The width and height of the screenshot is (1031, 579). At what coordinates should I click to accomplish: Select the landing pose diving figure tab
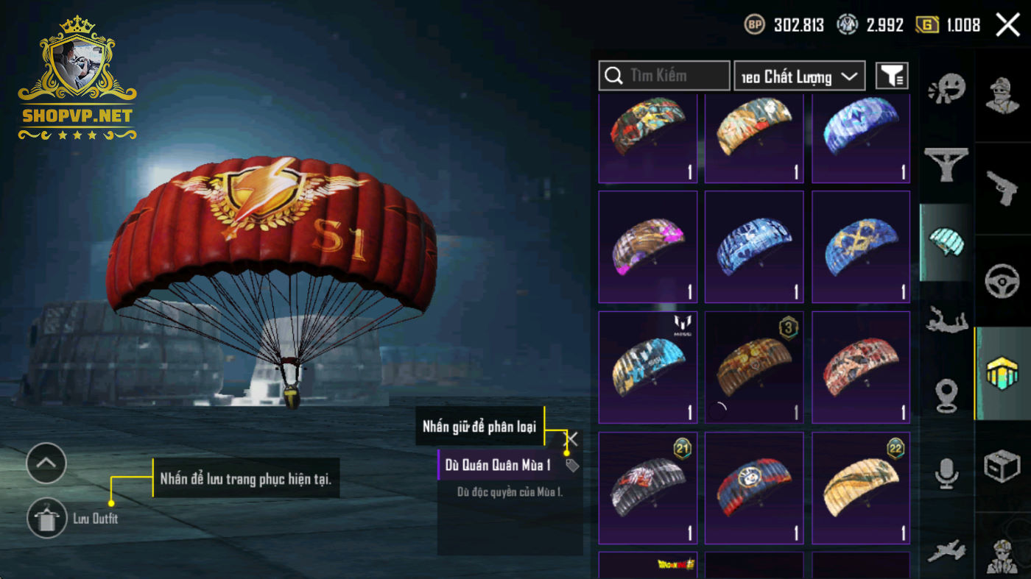coord(946,319)
